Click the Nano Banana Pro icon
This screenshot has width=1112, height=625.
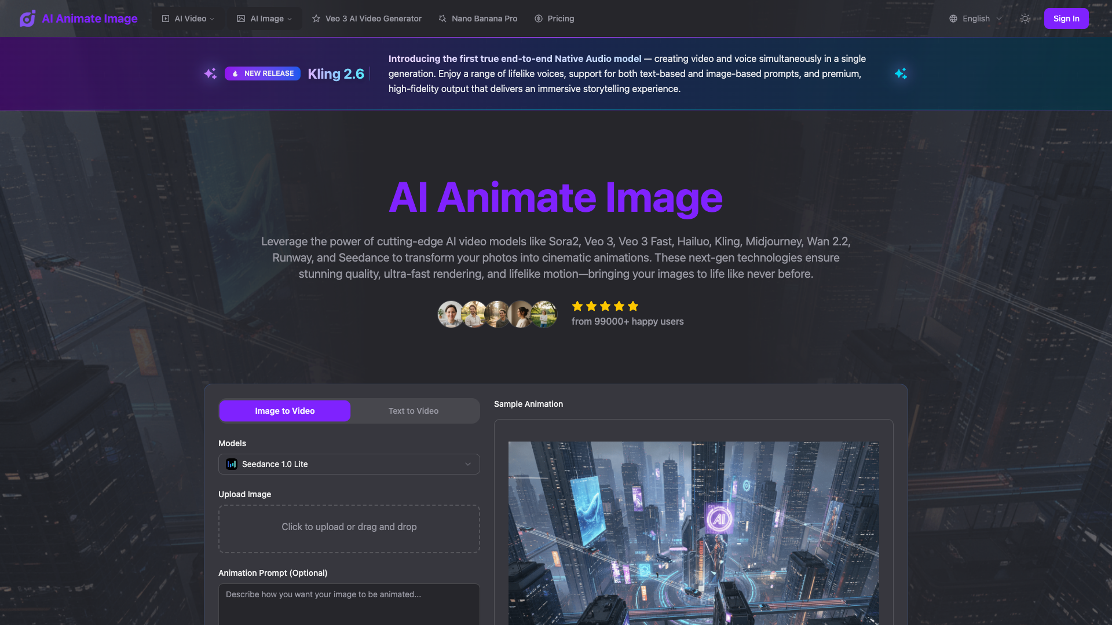pos(442,19)
